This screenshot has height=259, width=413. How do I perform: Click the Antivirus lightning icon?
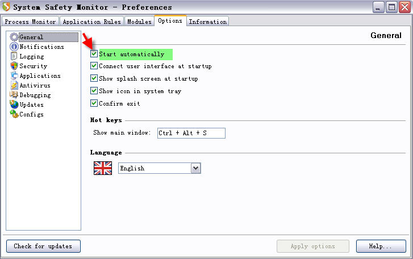tap(14, 85)
